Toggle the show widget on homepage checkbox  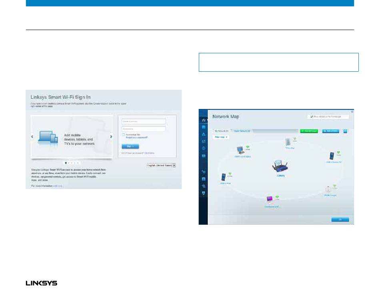click(x=312, y=117)
